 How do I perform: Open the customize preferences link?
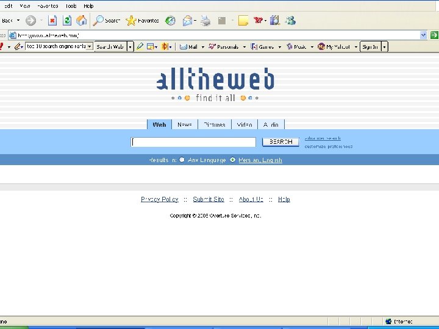(x=329, y=146)
